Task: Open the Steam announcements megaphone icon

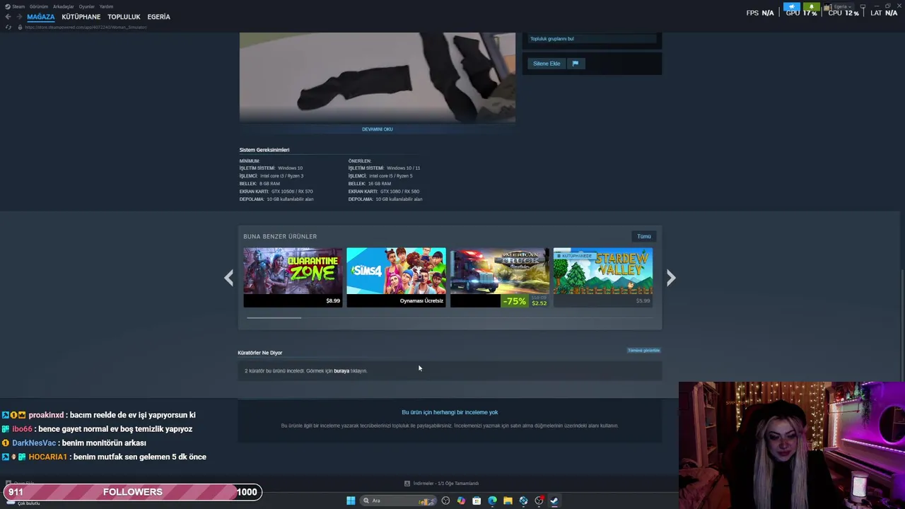Action: click(x=791, y=7)
